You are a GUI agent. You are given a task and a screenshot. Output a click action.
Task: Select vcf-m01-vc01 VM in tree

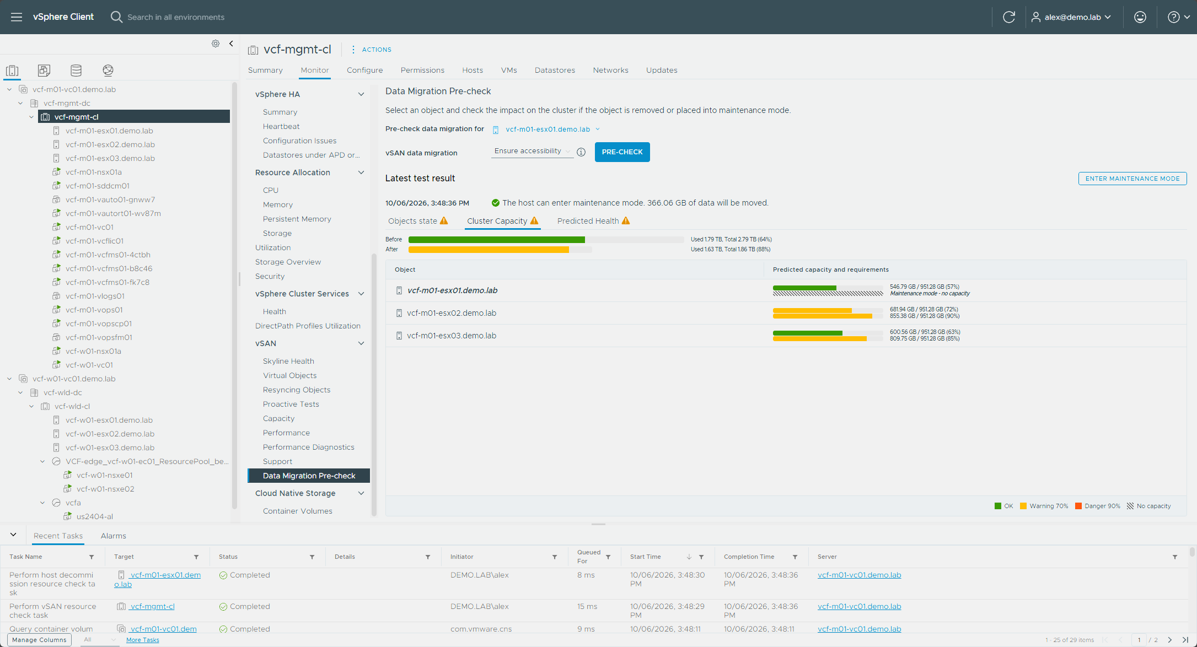[89, 227]
